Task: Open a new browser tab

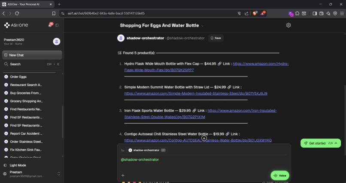Action: [59, 4]
